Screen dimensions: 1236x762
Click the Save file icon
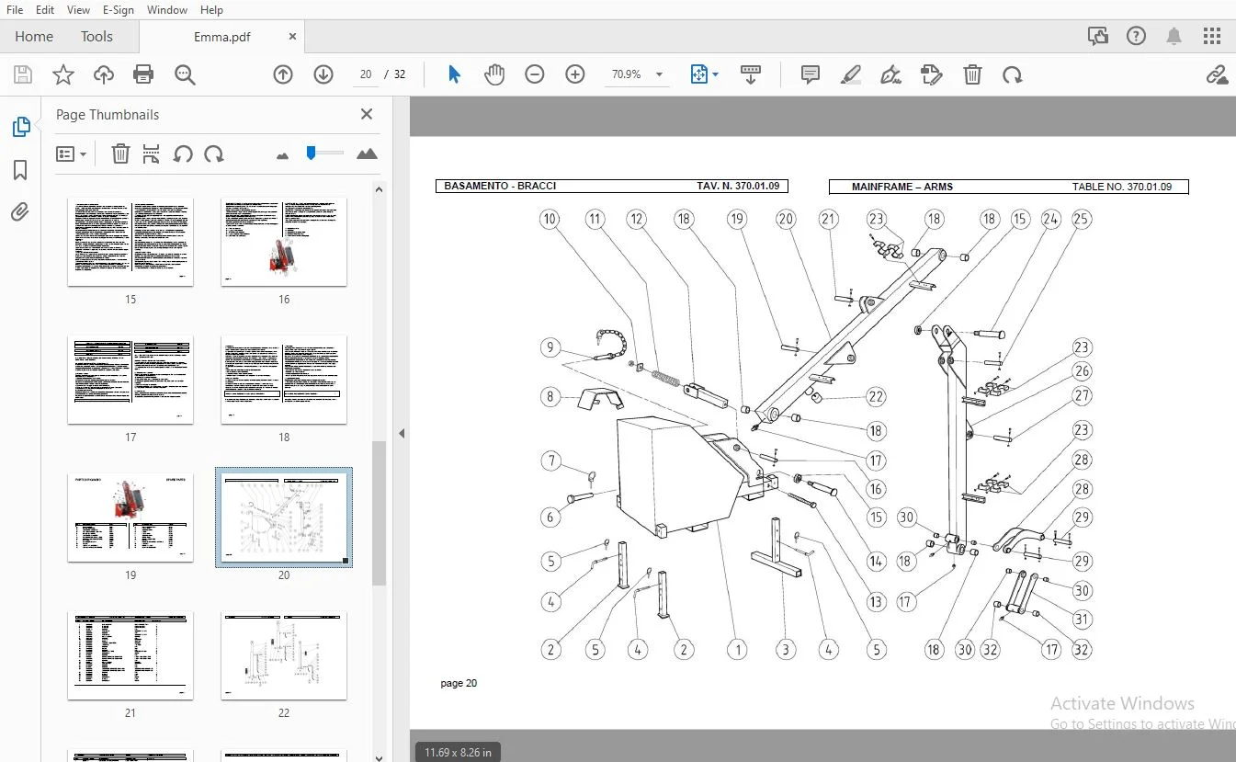22,74
